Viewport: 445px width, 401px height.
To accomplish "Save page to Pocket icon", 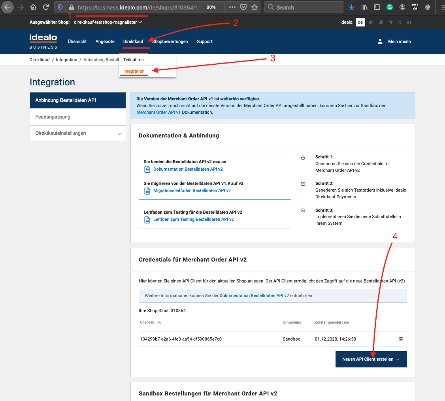I will tap(243, 8).
